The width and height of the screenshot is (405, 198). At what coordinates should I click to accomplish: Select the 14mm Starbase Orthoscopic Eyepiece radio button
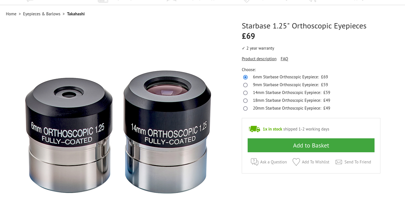click(245, 93)
